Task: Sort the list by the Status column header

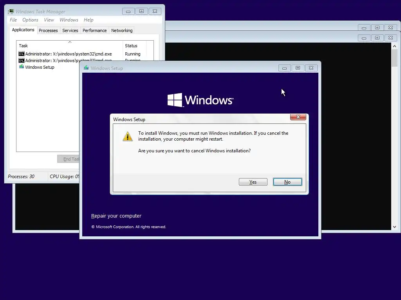Action: (135, 46)
